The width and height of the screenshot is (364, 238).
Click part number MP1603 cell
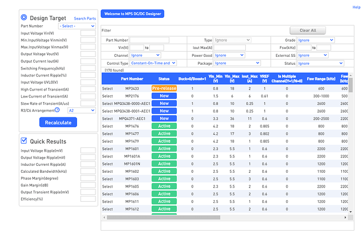coord(132,179)
